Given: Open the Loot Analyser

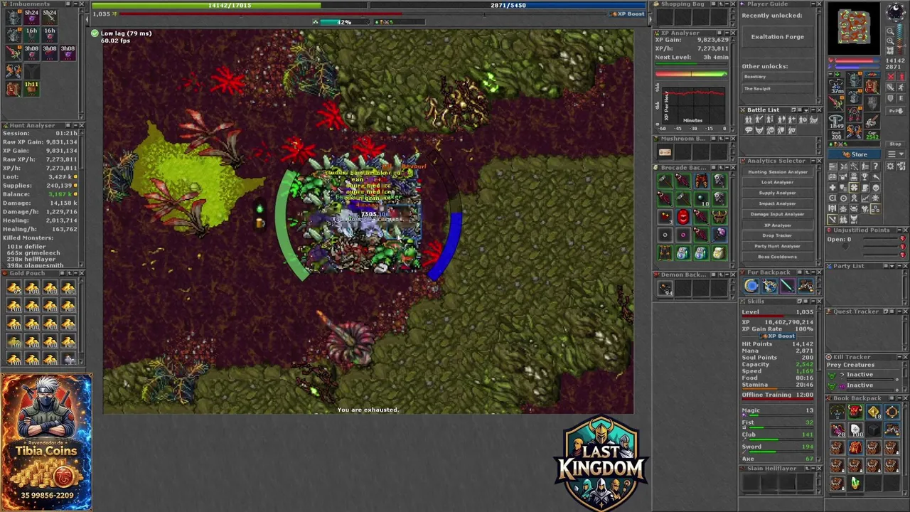Looking at the screenshot, I should (778, 182).
